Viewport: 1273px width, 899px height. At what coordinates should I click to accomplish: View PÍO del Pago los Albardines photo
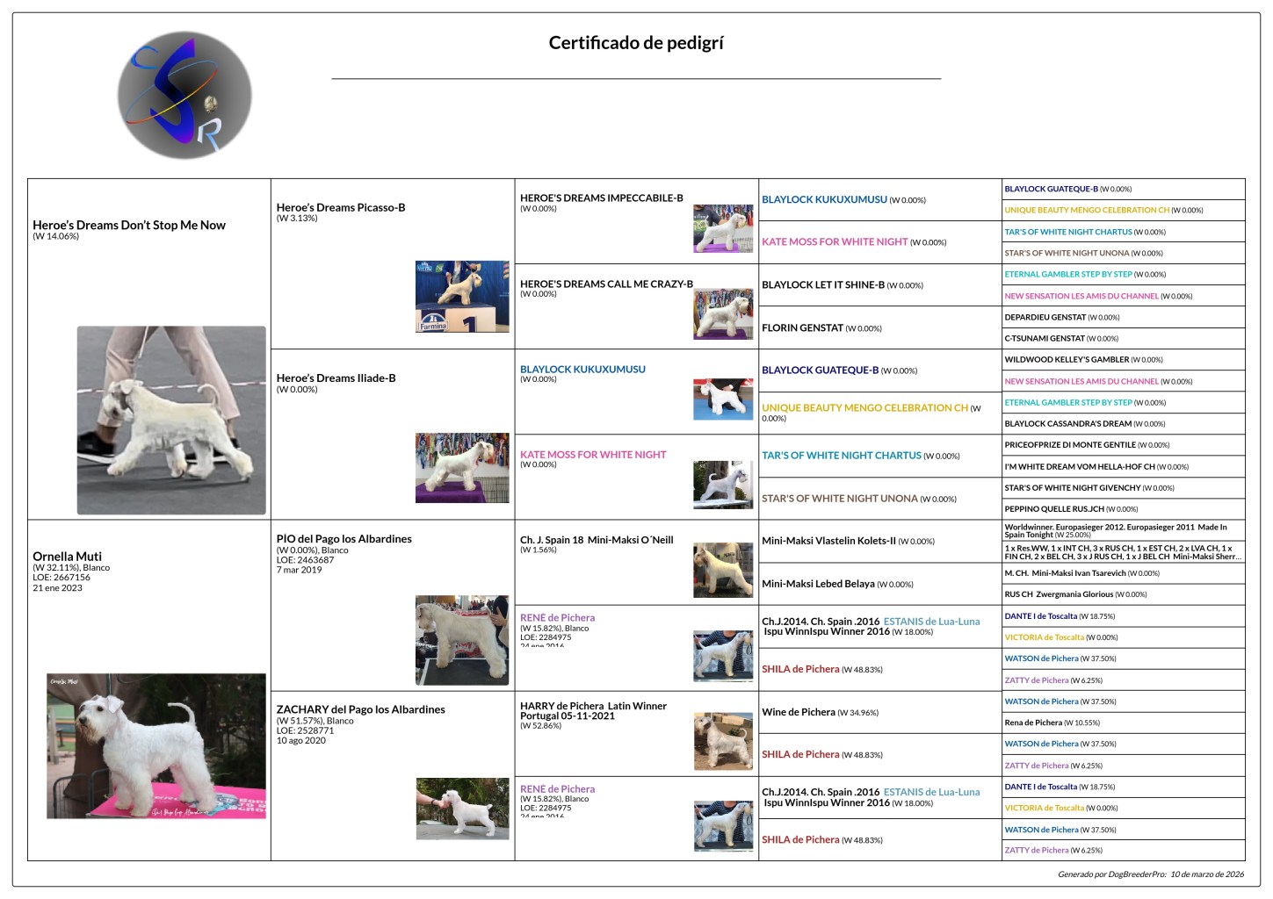pyautogui.click(x=462, y=640)
